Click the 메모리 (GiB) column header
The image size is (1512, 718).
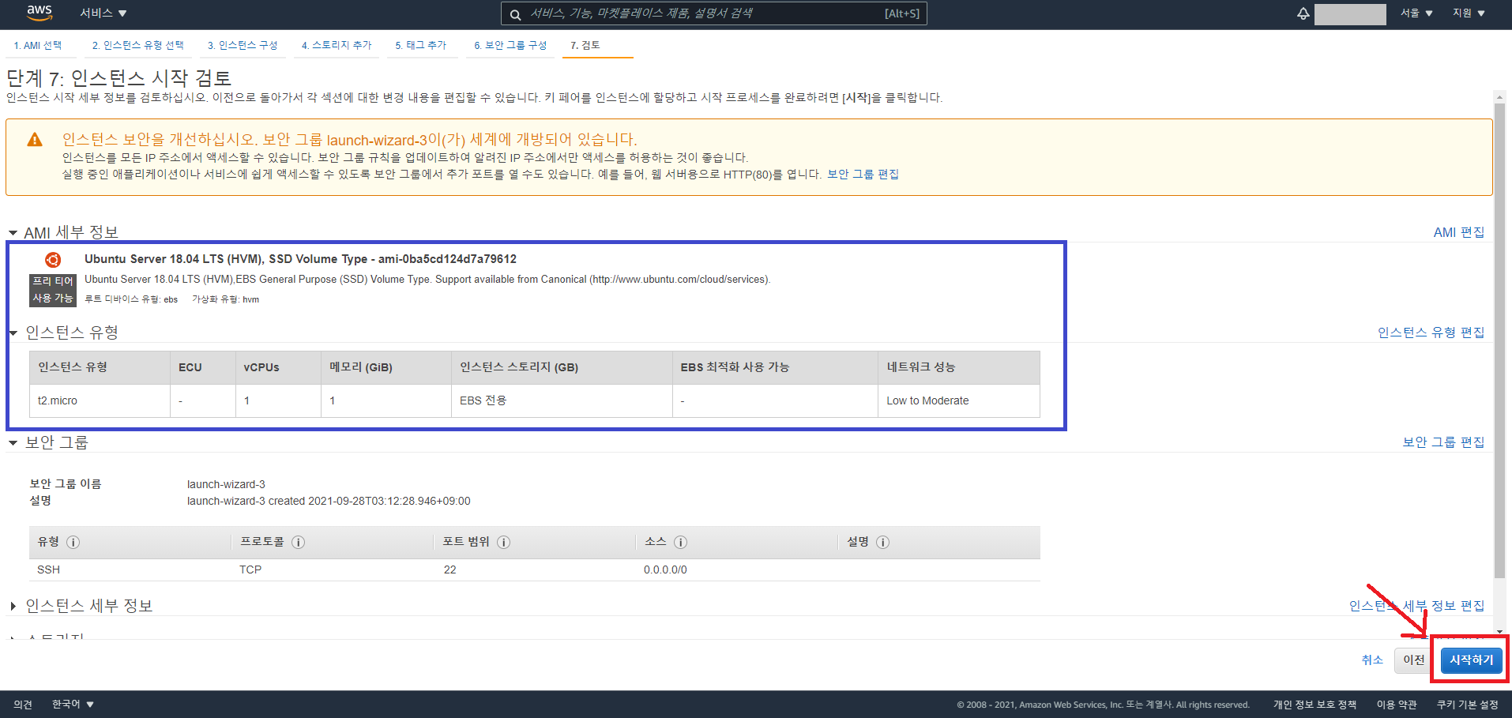(386, 367)
